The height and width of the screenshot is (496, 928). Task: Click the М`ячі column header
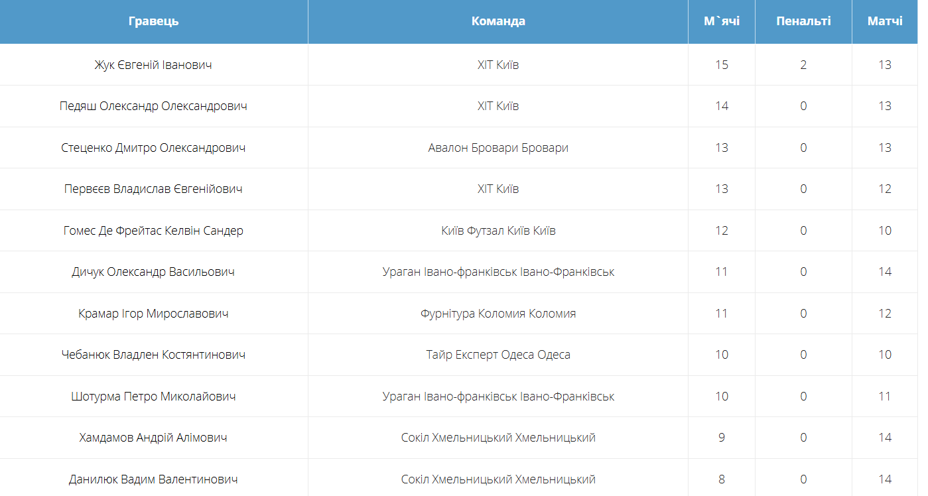click(722, 21)
